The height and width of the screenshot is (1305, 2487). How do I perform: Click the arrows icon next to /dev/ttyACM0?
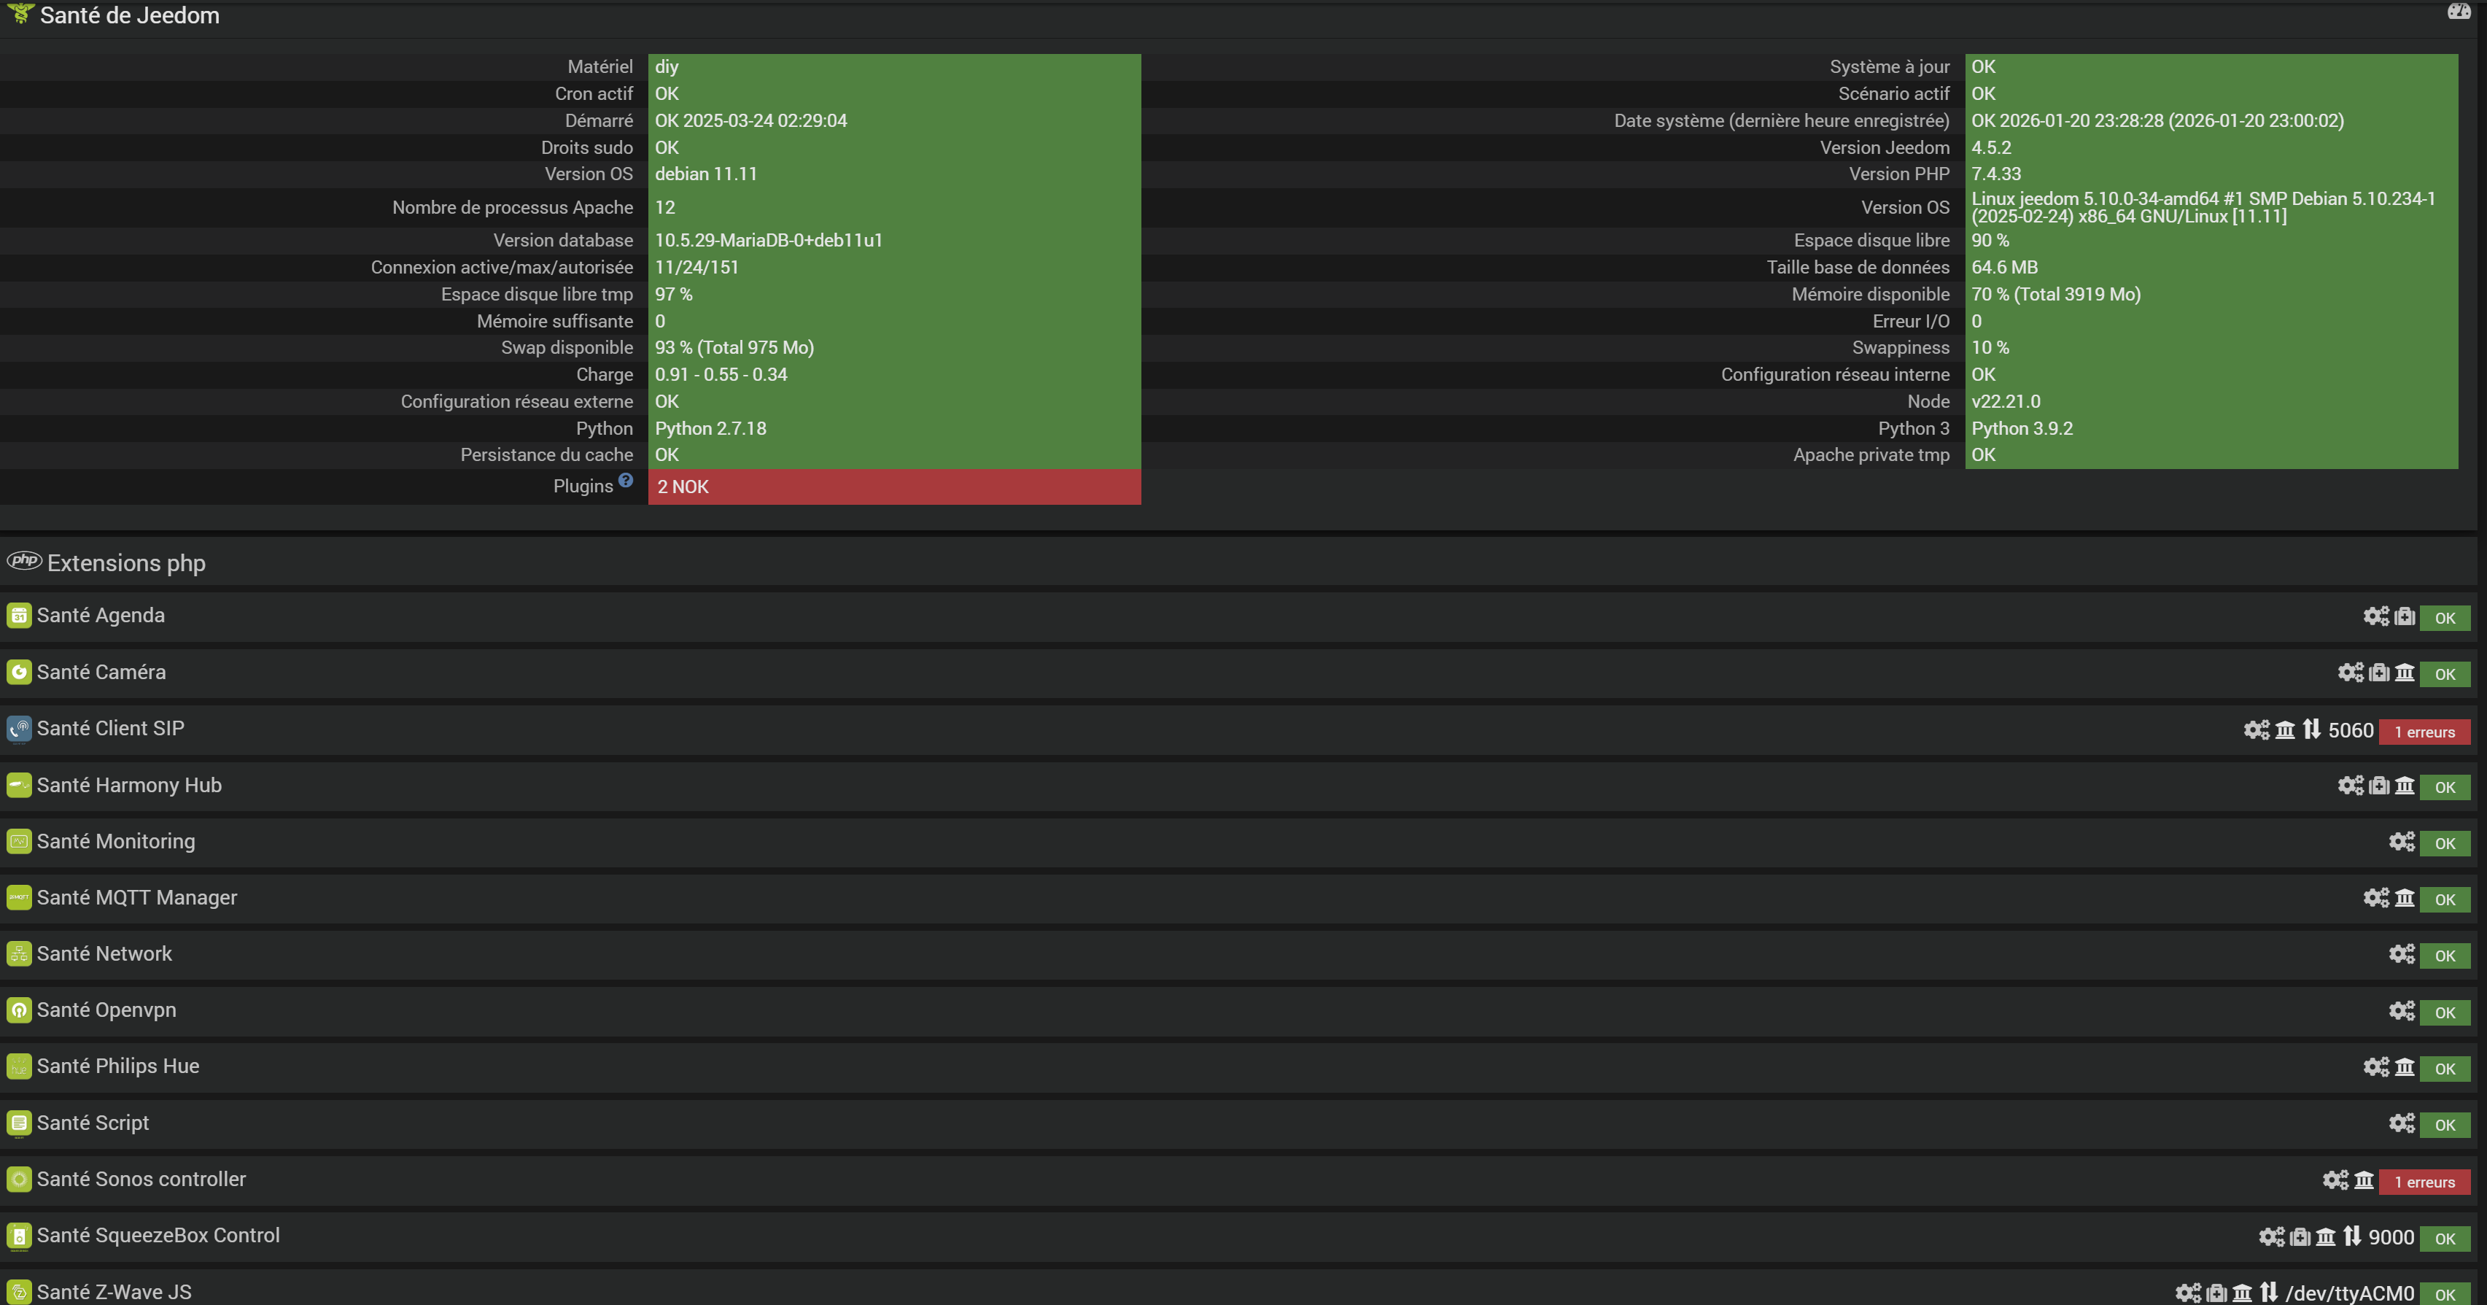[2269, 1293]
